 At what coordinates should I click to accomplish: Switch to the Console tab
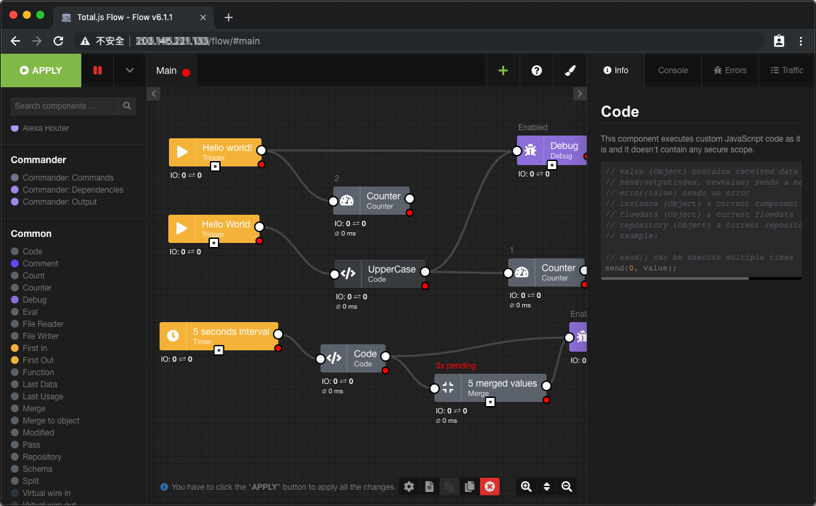point(673,70)
